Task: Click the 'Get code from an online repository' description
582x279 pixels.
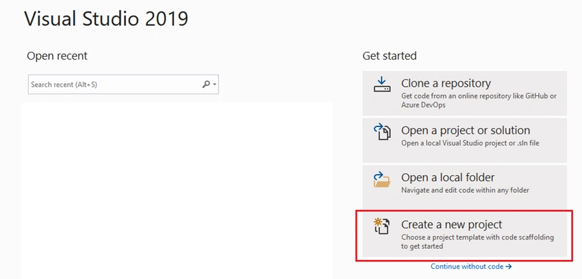Action: tap(479, 100)
